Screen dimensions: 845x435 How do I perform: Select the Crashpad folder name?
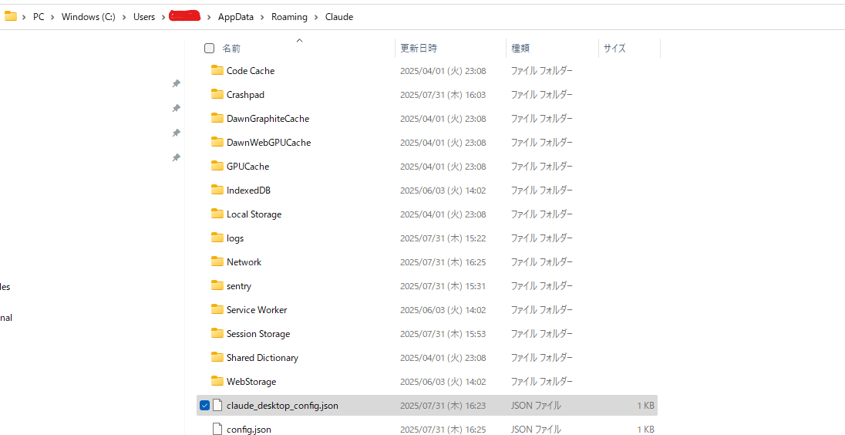coord(246,94)
